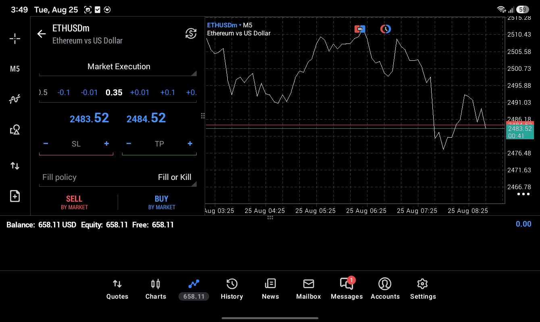Switch to the Accounts tab
The image size is (540, 322).
(x=385, y=289)
